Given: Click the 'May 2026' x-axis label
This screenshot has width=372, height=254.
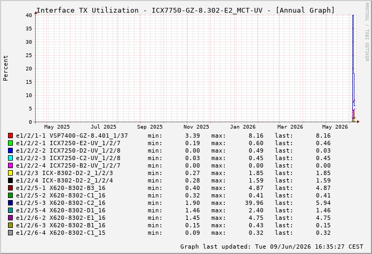Looking at the screenshot, I should tap(335, 127).
